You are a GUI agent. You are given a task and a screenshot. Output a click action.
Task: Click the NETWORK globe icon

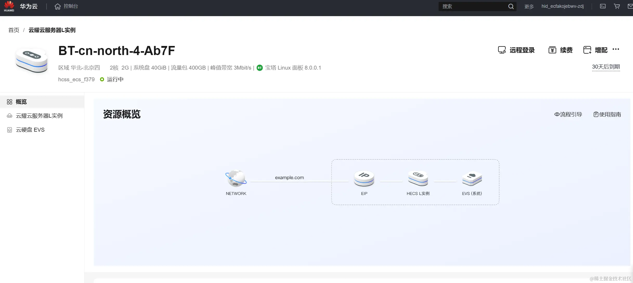click(x=236, y=179)
